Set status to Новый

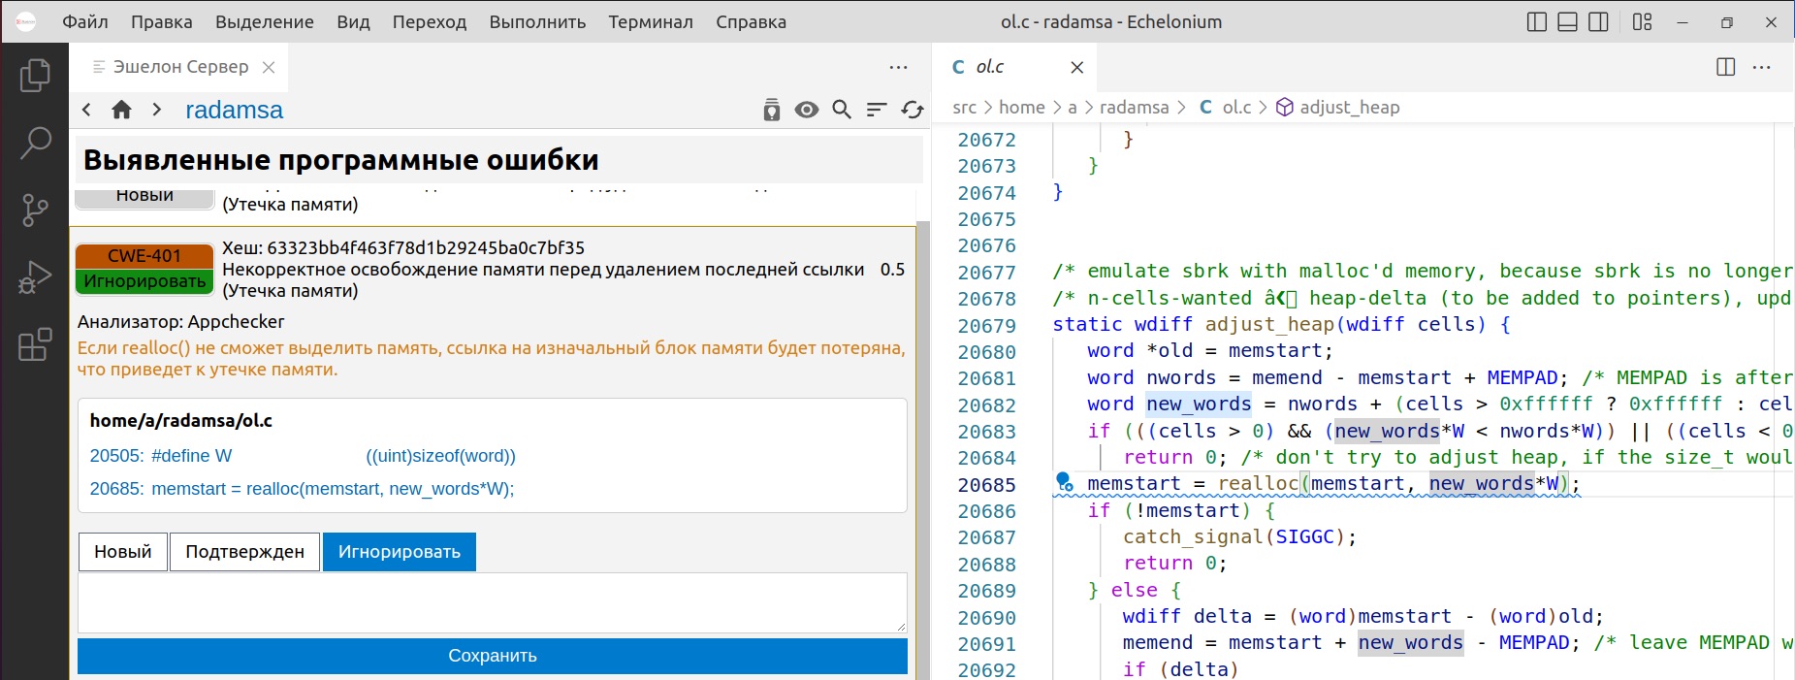pos(123,552)
